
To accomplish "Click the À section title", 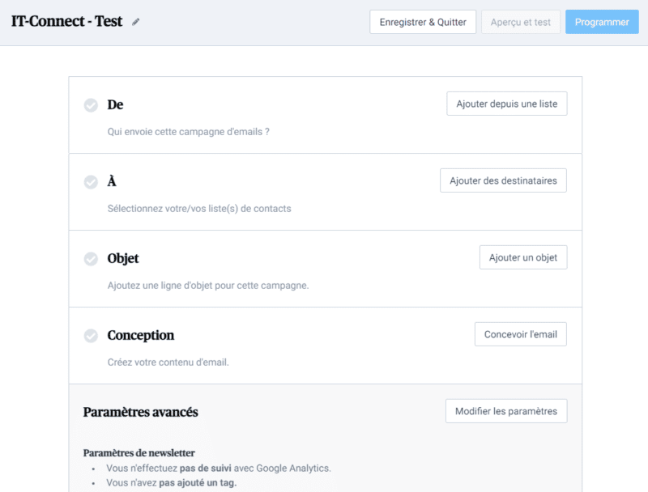I will [111, 181].
